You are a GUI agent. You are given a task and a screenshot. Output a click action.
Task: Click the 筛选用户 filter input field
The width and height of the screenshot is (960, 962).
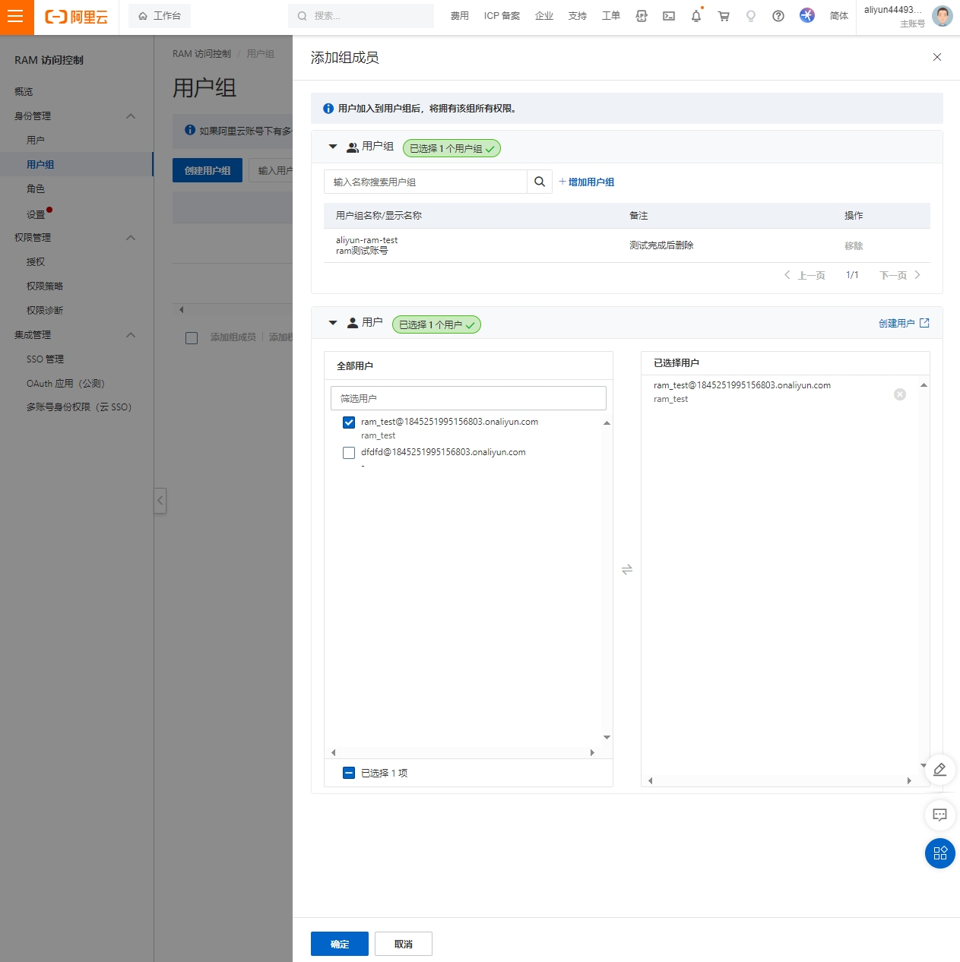click(x=468, y=398)
